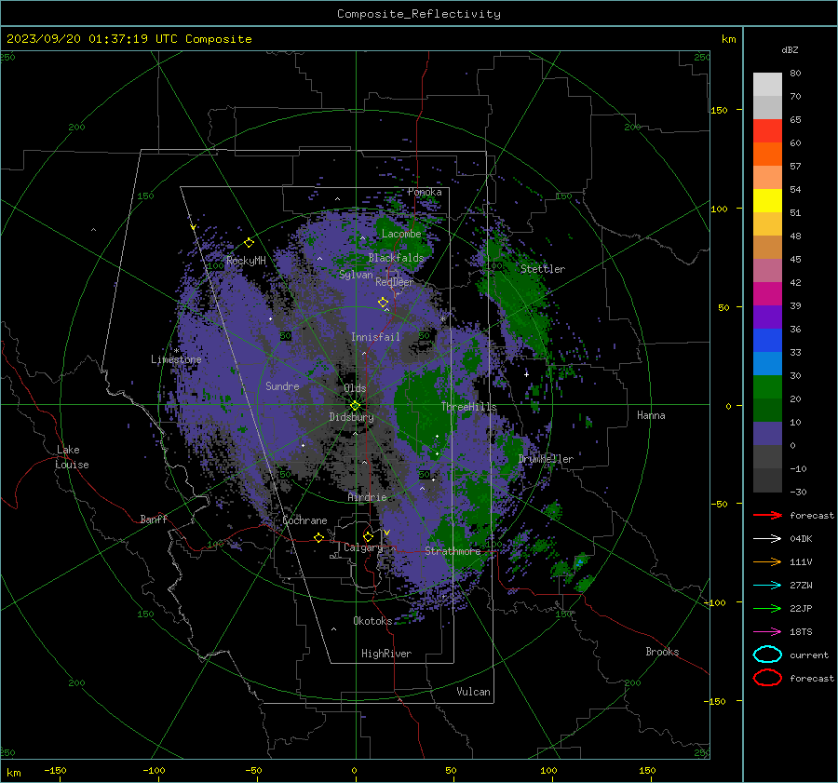The image size is (838, 783).
Task: Select the darkest gray -30 dBZ swatch
Action: point(767,480)
